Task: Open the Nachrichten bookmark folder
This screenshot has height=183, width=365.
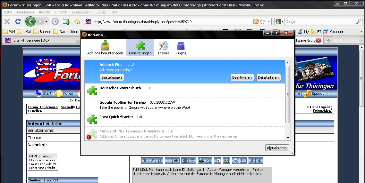Action: (x=66, y=32)
